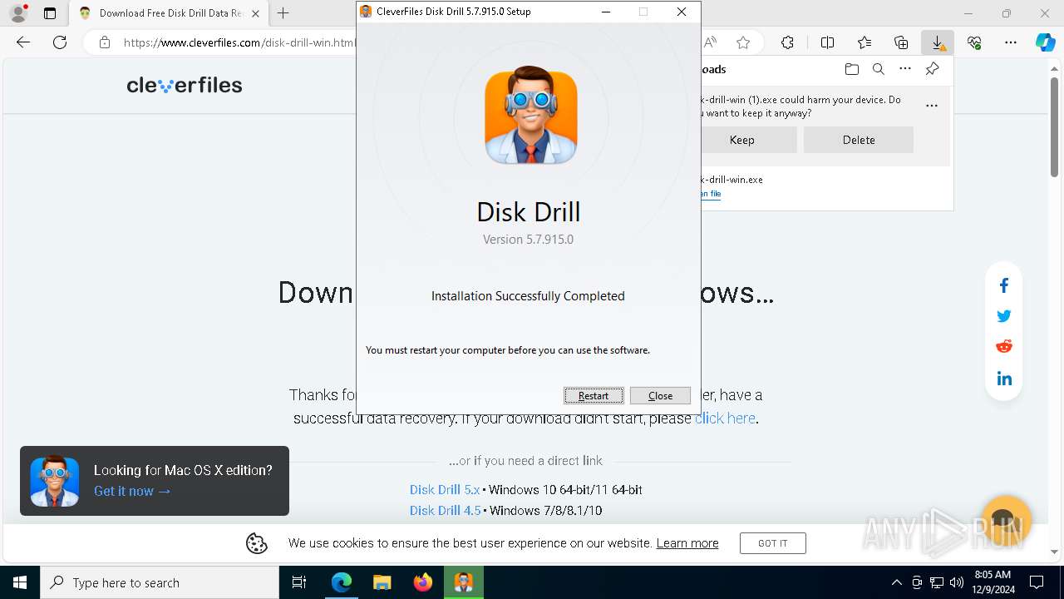Open Edge Settings and more menu
Image resolution: width=1064 pixels, height=599 pixels.
1011,42
